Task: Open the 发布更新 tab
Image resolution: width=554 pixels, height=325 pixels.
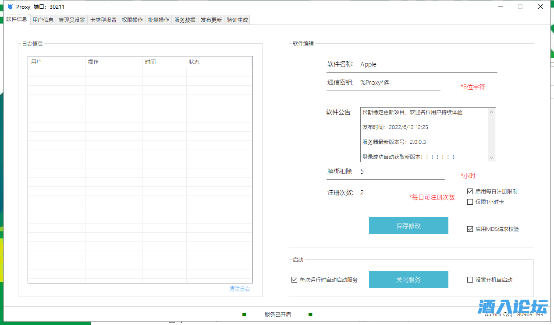Action: click(211, 20)
